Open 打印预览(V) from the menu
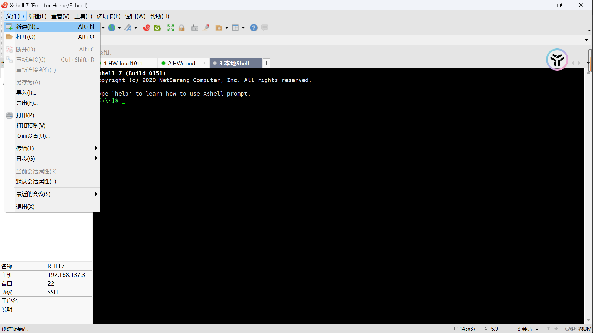The height and width of the screenshot is (333, 593). point(52,126)
